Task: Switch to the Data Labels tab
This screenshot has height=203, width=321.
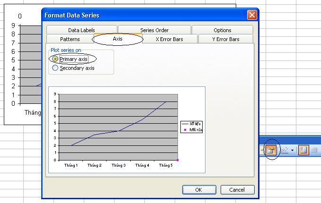Action: pyautogui.click(x=81, y=30)
